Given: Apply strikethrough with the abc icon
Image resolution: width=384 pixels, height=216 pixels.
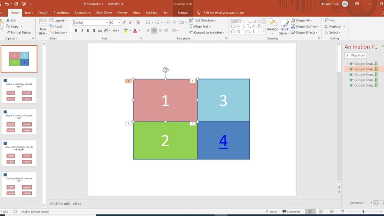Looking at the screenshot, I should (x=100, y=31).
